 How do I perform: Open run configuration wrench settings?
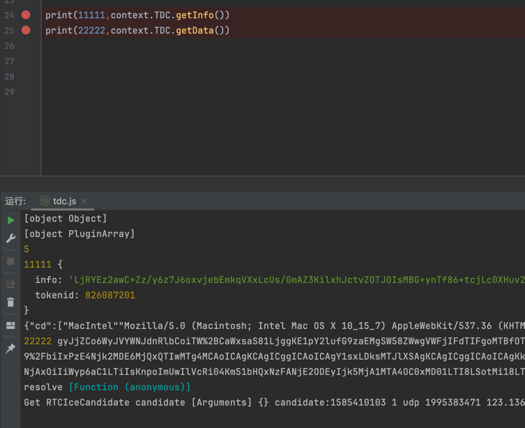pyautogui.click(x=10, y=238)
